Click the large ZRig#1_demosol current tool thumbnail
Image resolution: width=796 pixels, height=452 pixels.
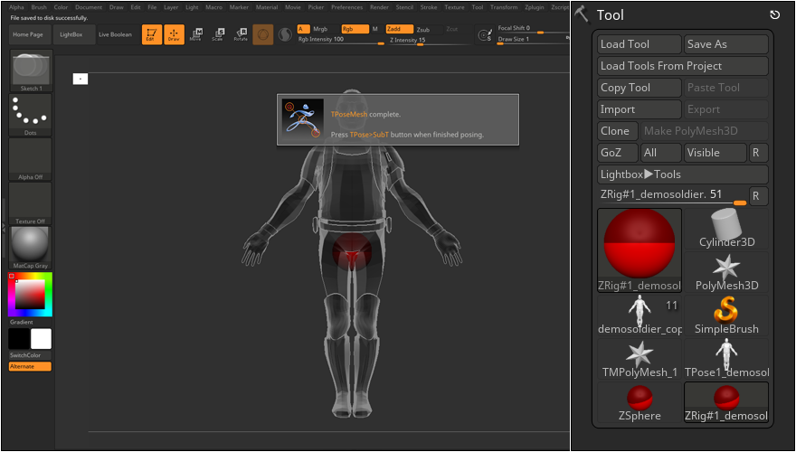point(640,250)
